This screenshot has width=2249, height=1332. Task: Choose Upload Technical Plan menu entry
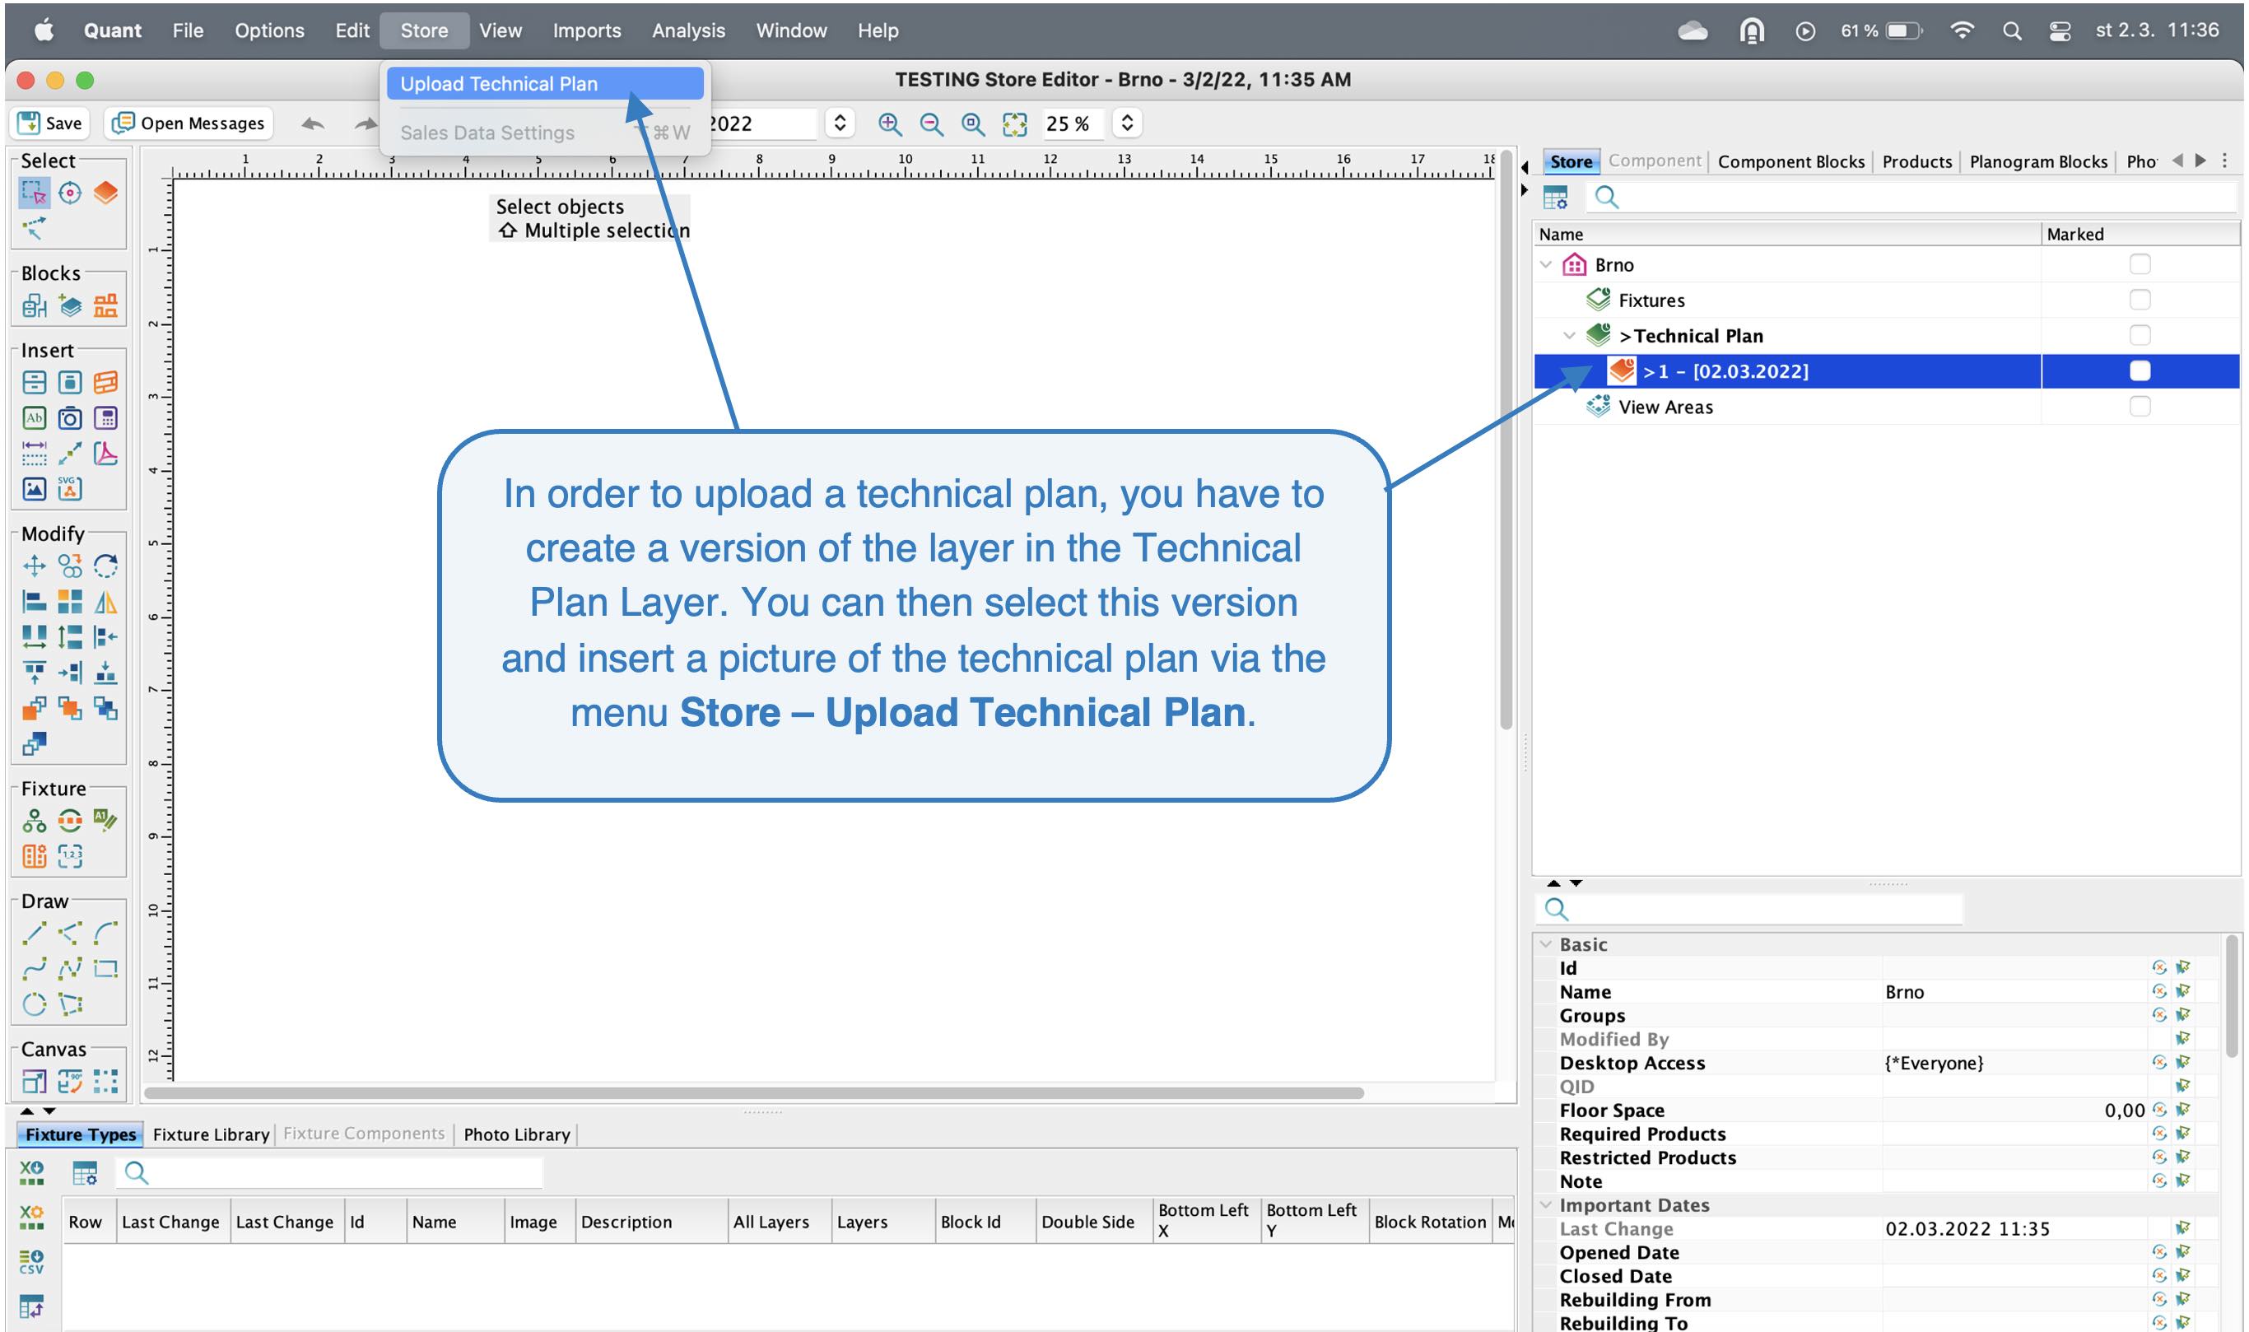(545, 83)
